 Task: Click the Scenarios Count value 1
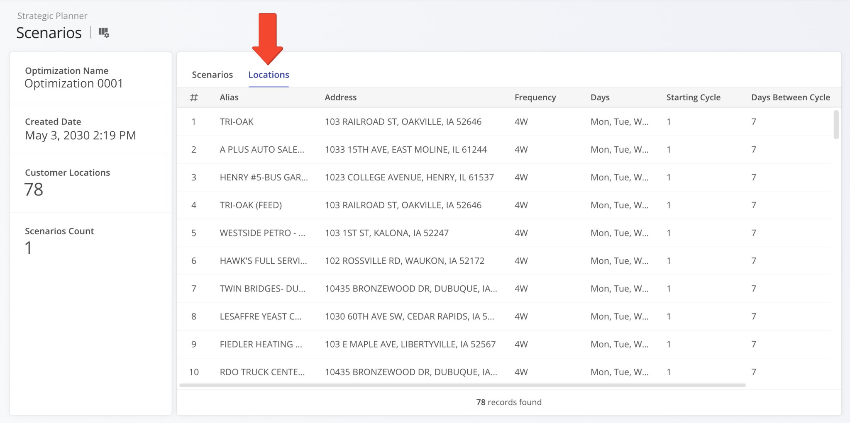point(28,248)
